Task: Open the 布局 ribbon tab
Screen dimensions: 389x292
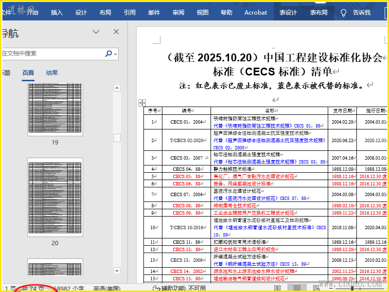Action: tap(105, 13)
